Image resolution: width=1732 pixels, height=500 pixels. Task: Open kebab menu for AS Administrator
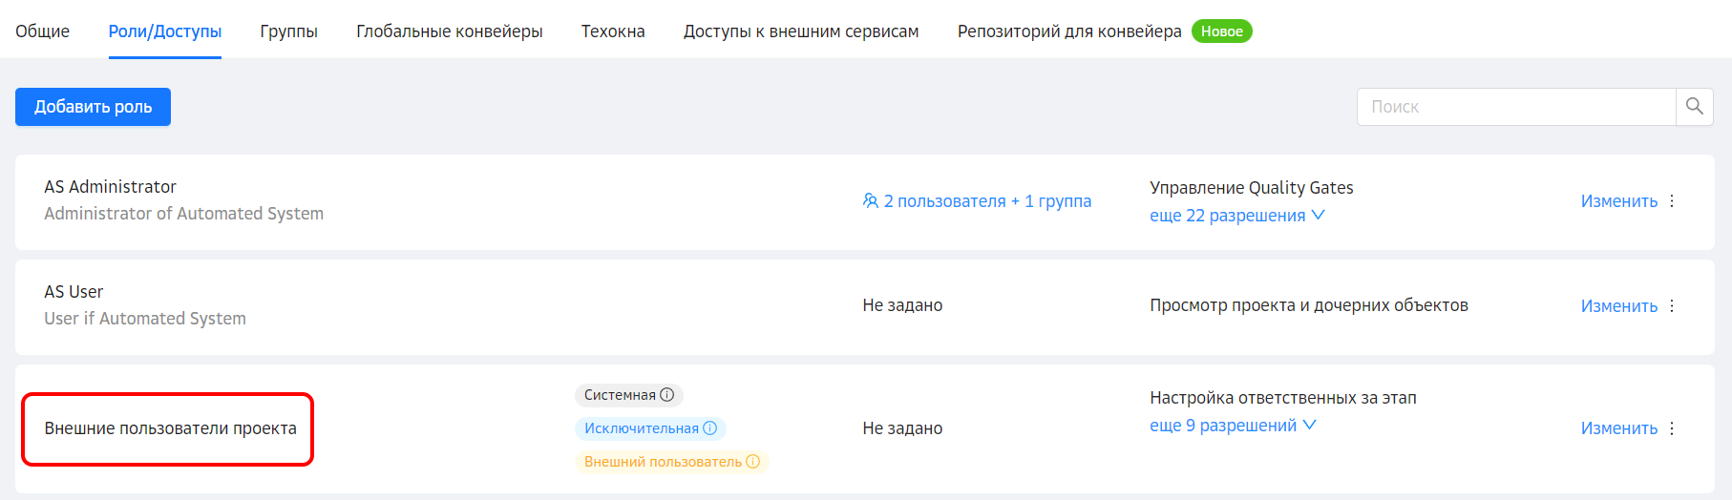click(1672, 201)
